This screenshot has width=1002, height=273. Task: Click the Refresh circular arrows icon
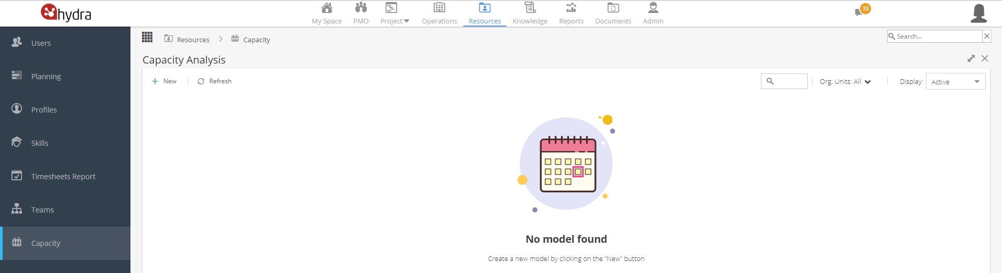coord(201,81)
